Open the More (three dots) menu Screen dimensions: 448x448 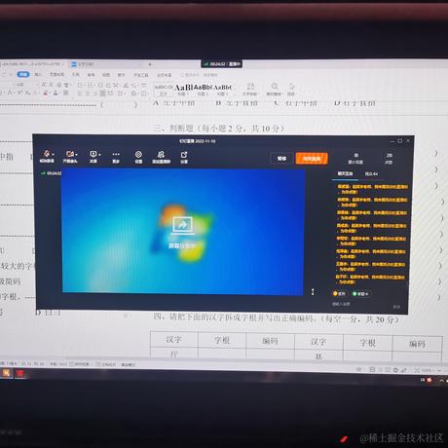[116, 155]
